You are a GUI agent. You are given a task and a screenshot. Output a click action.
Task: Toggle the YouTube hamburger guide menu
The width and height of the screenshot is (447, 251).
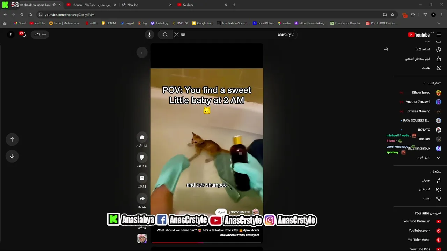[x=439, y=35]
